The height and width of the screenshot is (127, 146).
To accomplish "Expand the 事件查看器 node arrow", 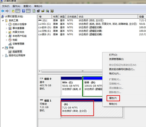I will tap(7, 28).
